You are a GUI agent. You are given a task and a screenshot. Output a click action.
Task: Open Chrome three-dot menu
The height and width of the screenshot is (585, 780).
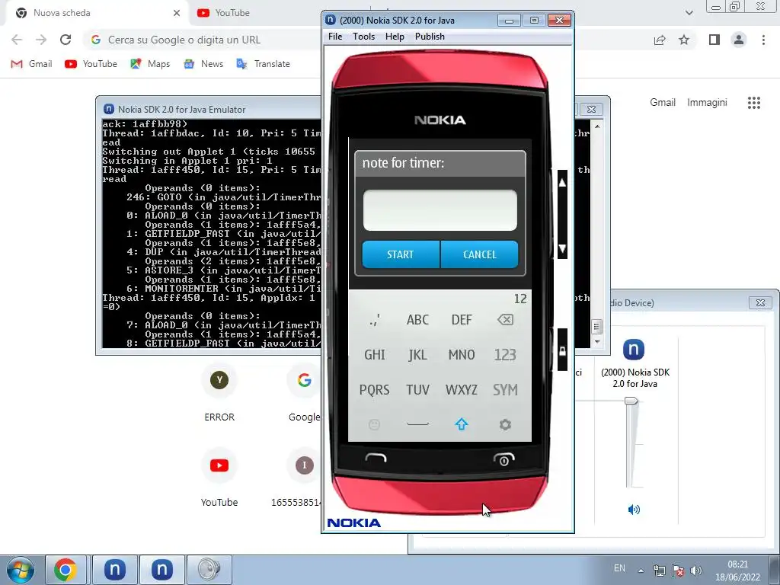(x=763, y=40)
